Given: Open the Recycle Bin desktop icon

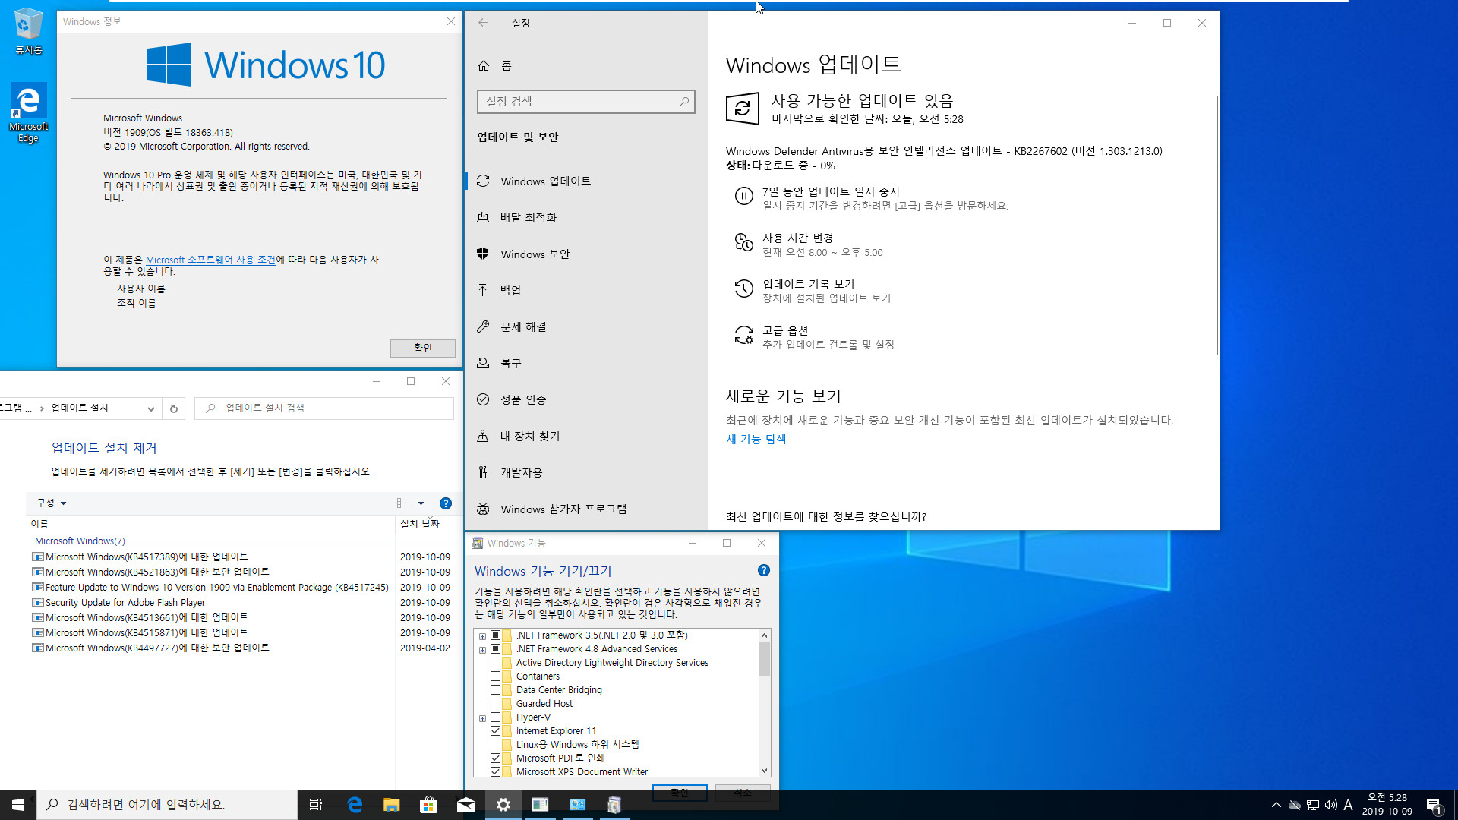Looking at the screenshot, I should point(28,30).
